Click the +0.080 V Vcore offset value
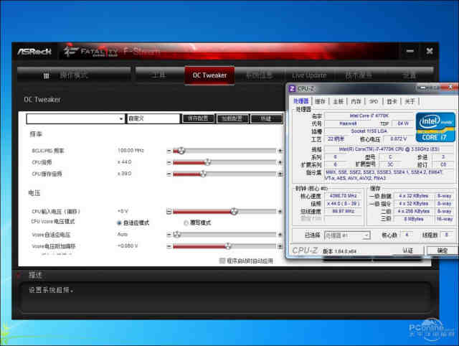The width and height of the screenshot is (459, 346). (128, 246)
